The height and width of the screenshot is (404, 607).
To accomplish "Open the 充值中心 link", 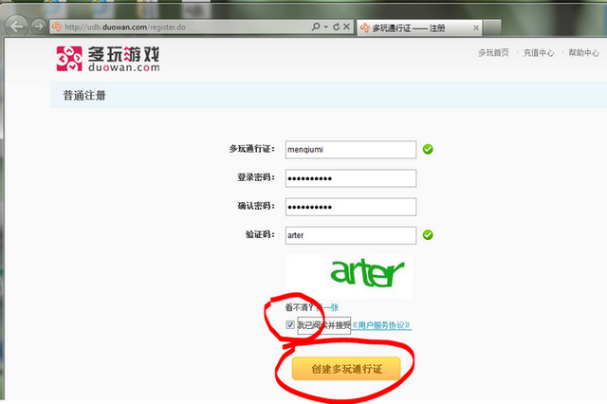I will [x=539, y=52].
